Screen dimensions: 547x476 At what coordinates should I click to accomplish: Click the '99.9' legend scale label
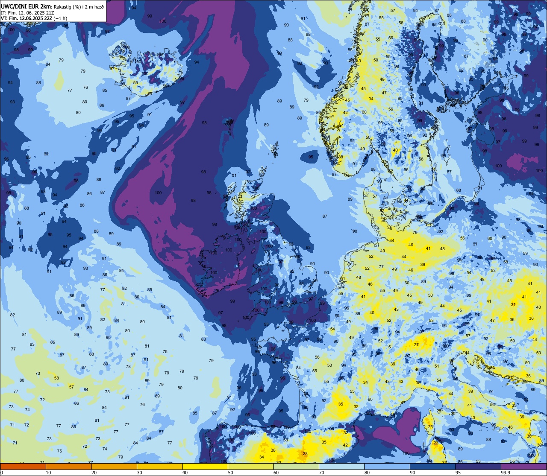(x=506, y=473)
